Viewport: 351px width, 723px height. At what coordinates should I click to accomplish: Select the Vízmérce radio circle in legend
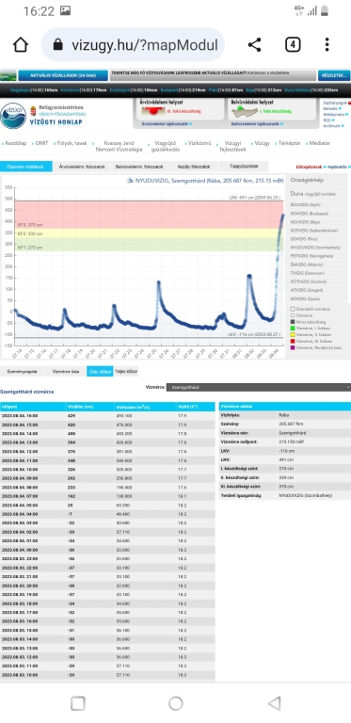pyautogui.click(x=293, y=315)
